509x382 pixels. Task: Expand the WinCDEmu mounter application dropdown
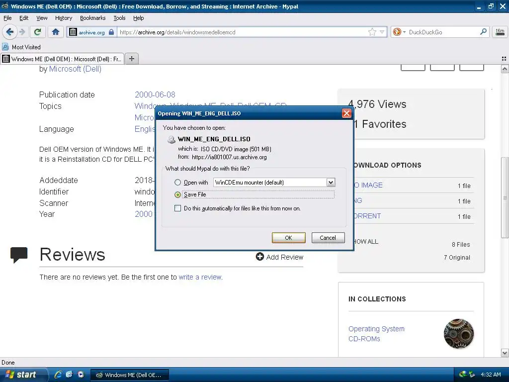[x=331, y=182]
